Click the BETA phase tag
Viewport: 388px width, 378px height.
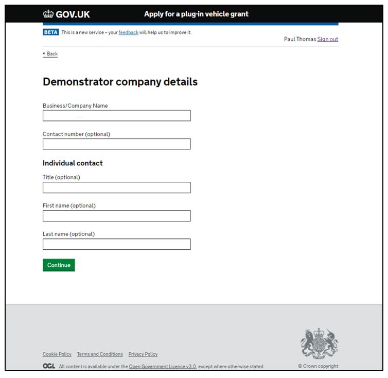tap(51, 32)
